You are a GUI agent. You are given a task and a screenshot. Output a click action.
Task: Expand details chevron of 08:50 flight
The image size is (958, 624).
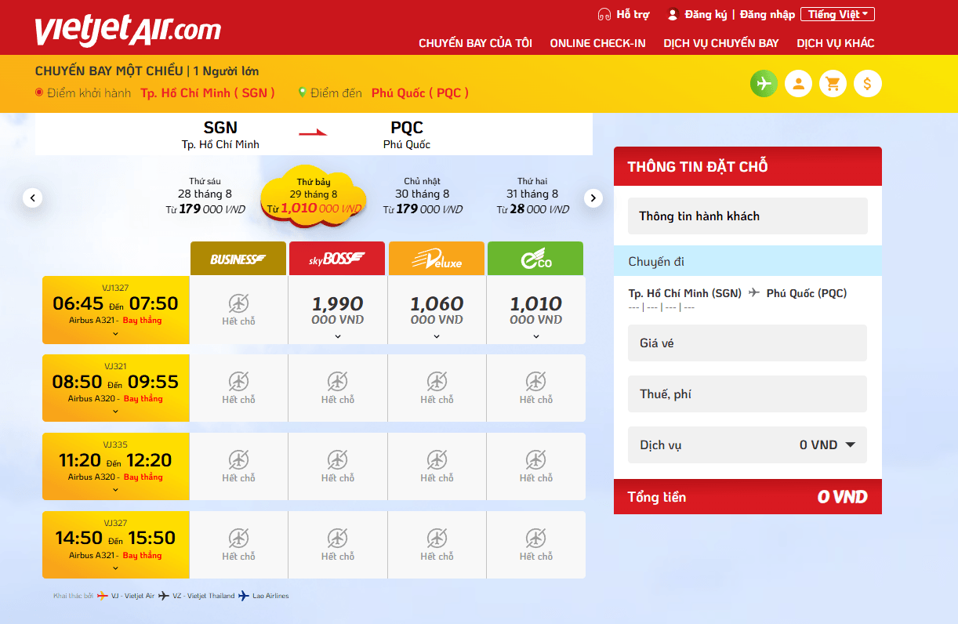click(x=115, y=412)
